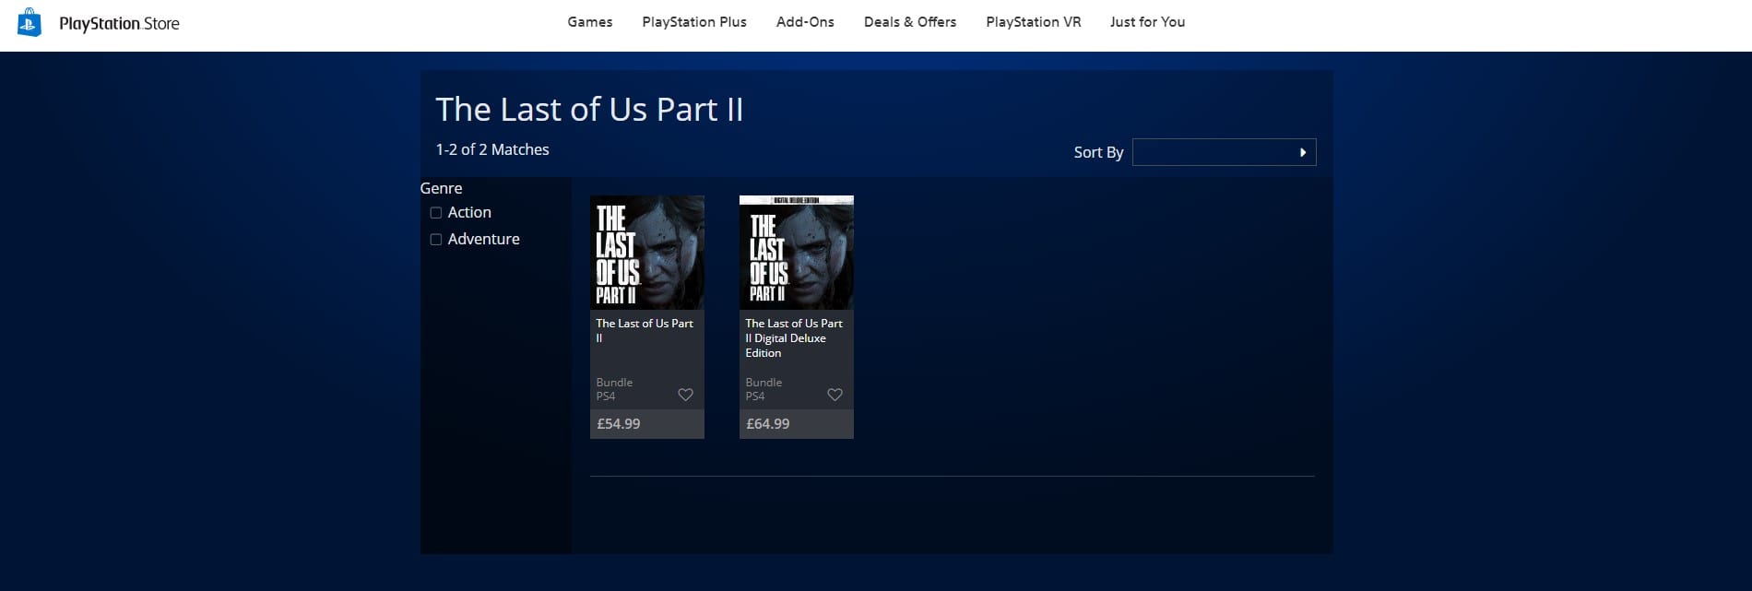Open the Just for You tab
Screen dimensions: 1752x591
(1147, 22)
